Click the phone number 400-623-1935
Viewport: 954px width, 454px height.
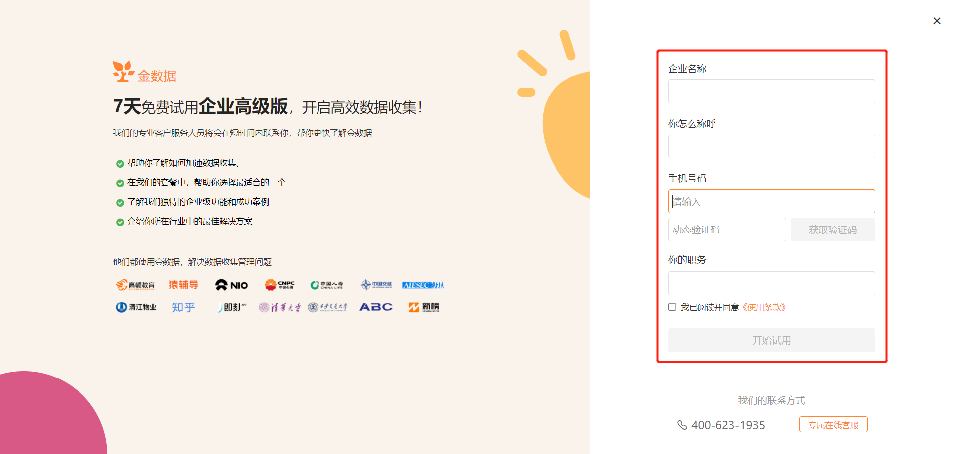(728, 425)
